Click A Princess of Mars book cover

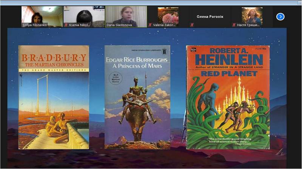[137, 97]
